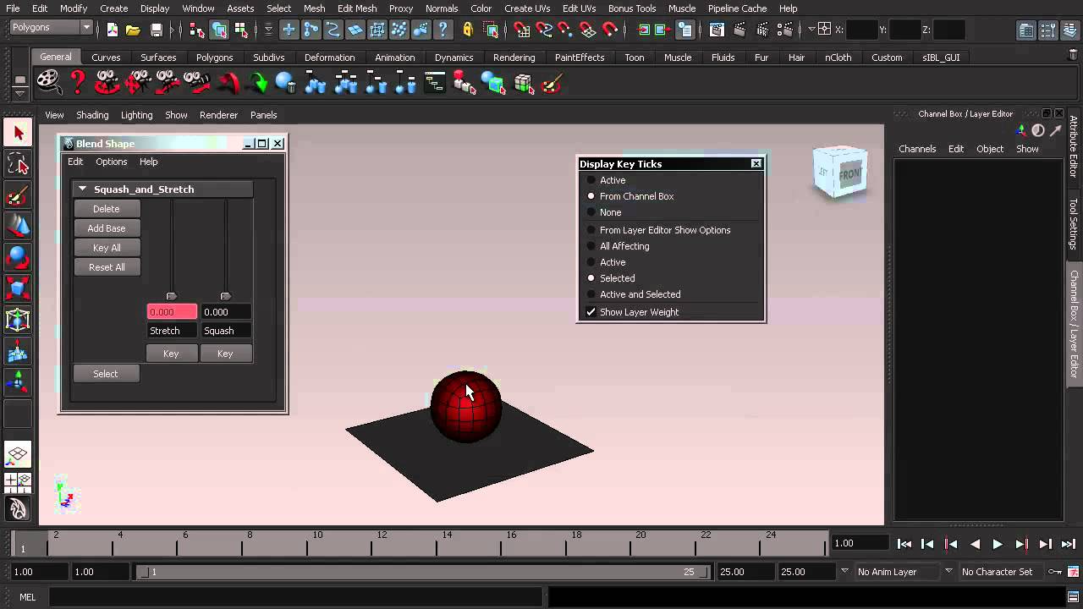Screen dimensions: 1083x609
Task: Open the Create menu in the menu bar
Action: pyautogui.click(x=114, y=8)
